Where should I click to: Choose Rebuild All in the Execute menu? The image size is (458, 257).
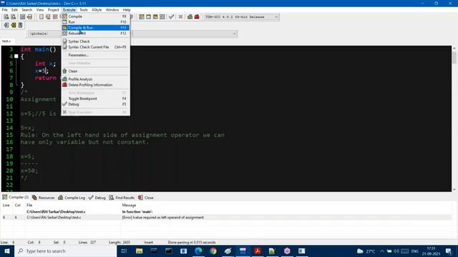pos(95,34)
